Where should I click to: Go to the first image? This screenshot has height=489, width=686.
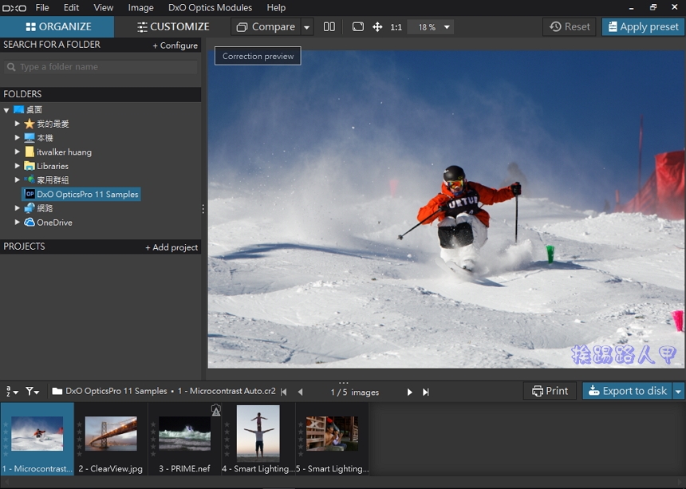284,392
